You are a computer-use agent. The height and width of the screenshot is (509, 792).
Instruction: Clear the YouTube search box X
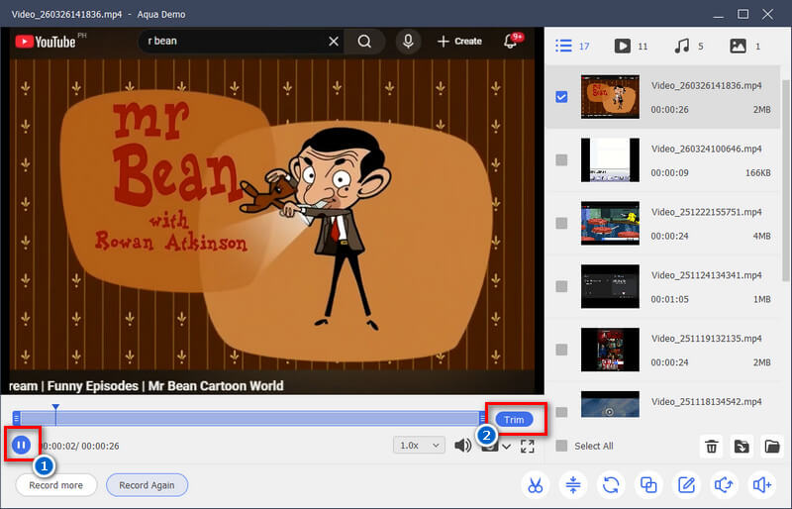tap(334, 41)
